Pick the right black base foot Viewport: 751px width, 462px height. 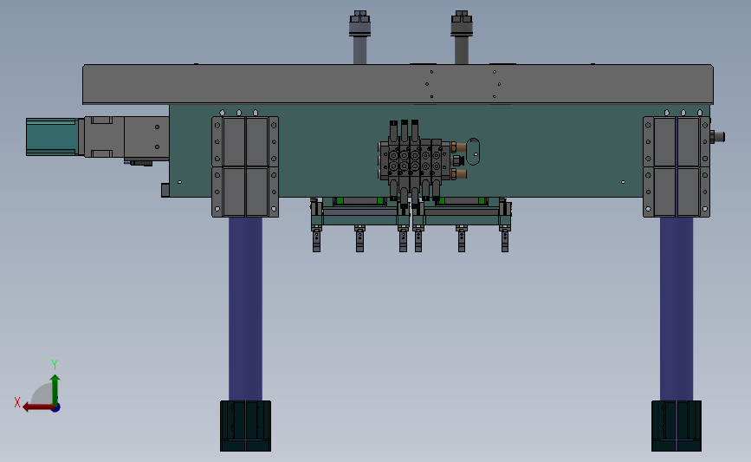point(677,426)
